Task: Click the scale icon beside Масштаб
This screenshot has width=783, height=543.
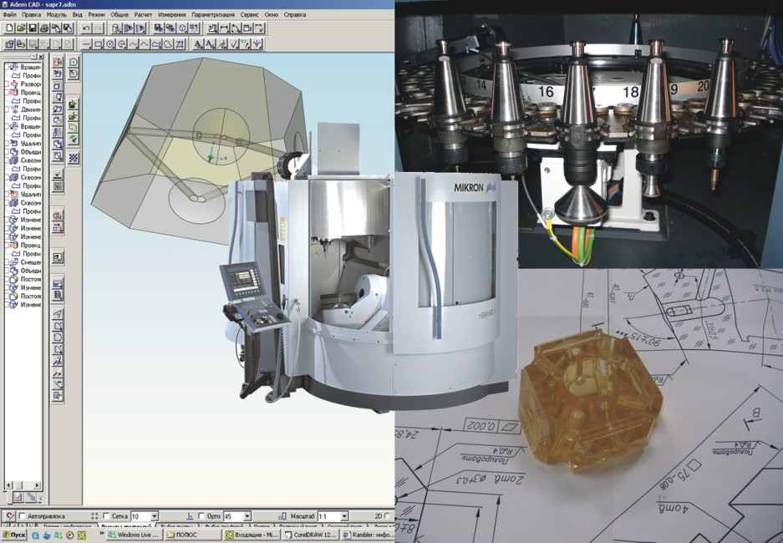Action: point(282,516)
